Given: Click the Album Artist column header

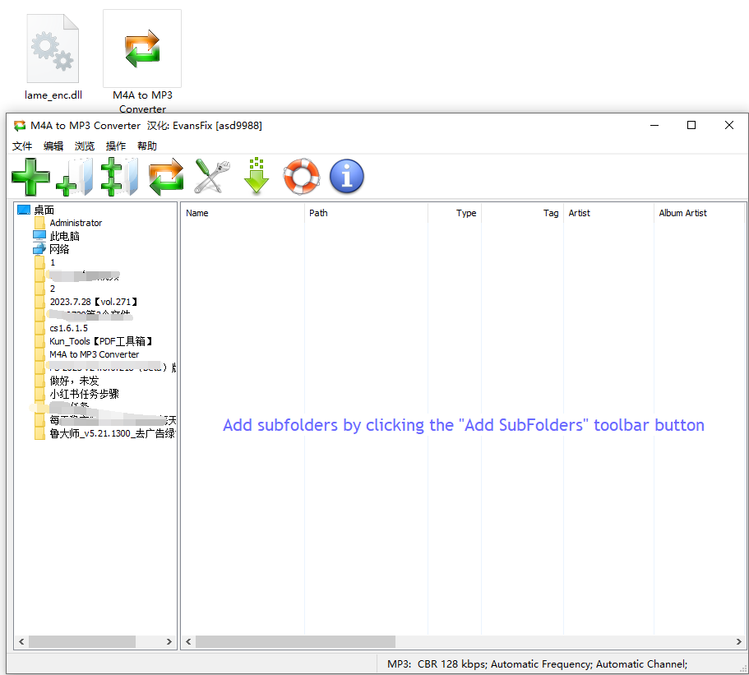Looking at the screenshot, I should tap(700, 213).
